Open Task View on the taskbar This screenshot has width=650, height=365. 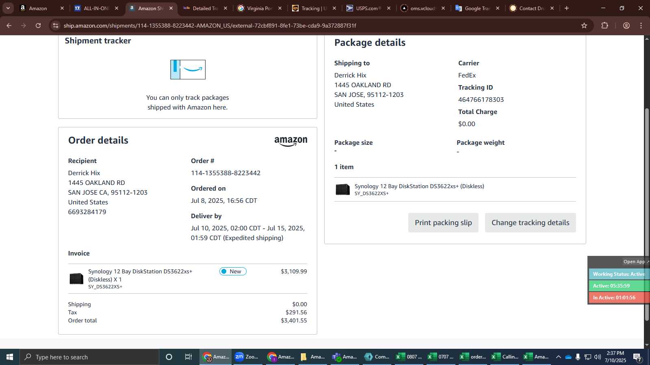[188, 357]
